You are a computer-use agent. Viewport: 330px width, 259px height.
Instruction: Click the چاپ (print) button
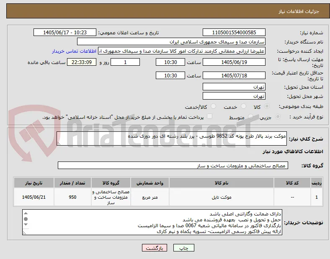click(x=183, y=248)
